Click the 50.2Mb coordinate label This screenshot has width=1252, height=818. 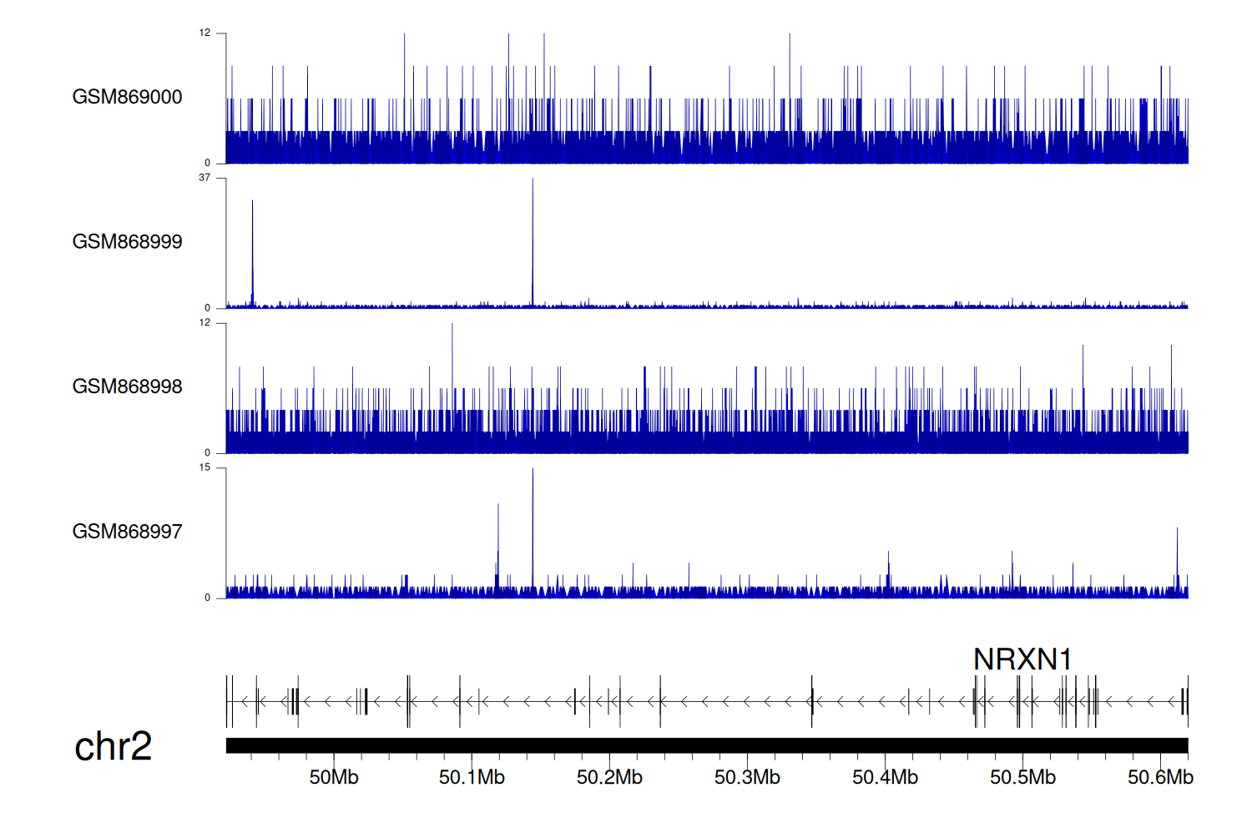click(609, 777)
